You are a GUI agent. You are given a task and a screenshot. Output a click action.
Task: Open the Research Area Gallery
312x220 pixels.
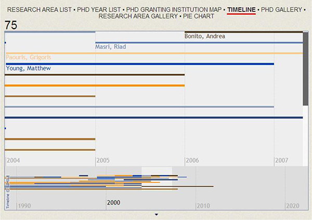tap(137, 16)
